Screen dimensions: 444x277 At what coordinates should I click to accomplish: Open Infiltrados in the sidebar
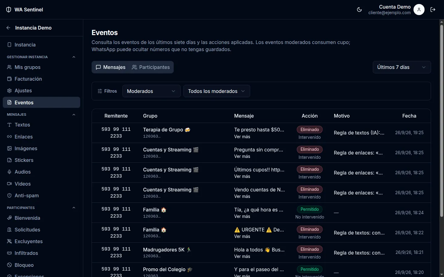[x=41, y=253]
